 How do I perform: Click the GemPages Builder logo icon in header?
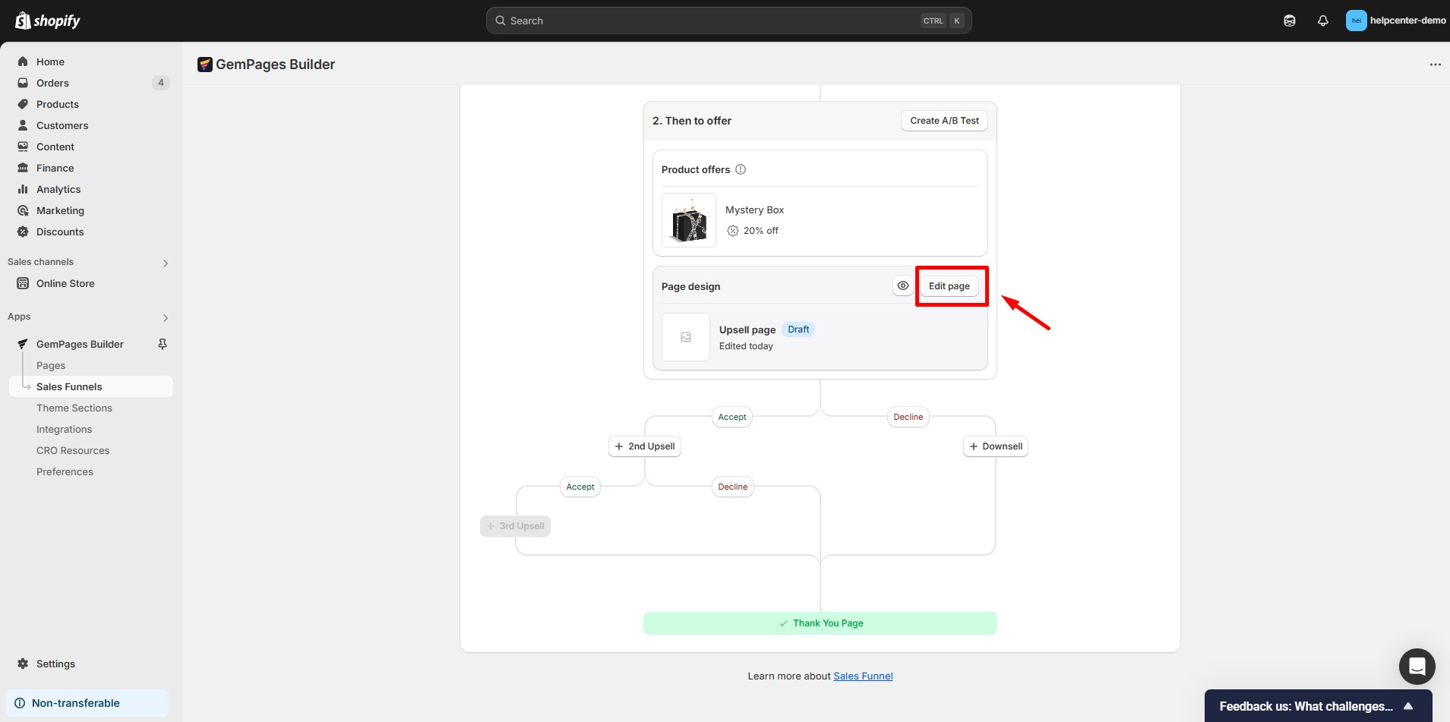[204, 65]
